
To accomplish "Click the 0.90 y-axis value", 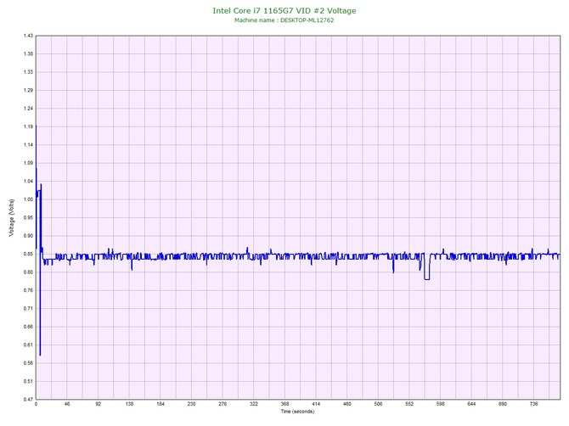I will (28, 236).
